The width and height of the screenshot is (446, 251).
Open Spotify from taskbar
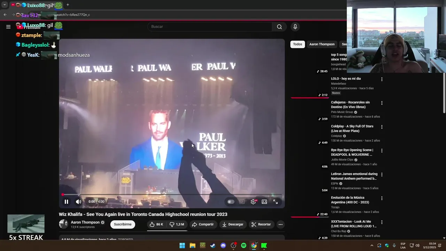pos(244,245)
